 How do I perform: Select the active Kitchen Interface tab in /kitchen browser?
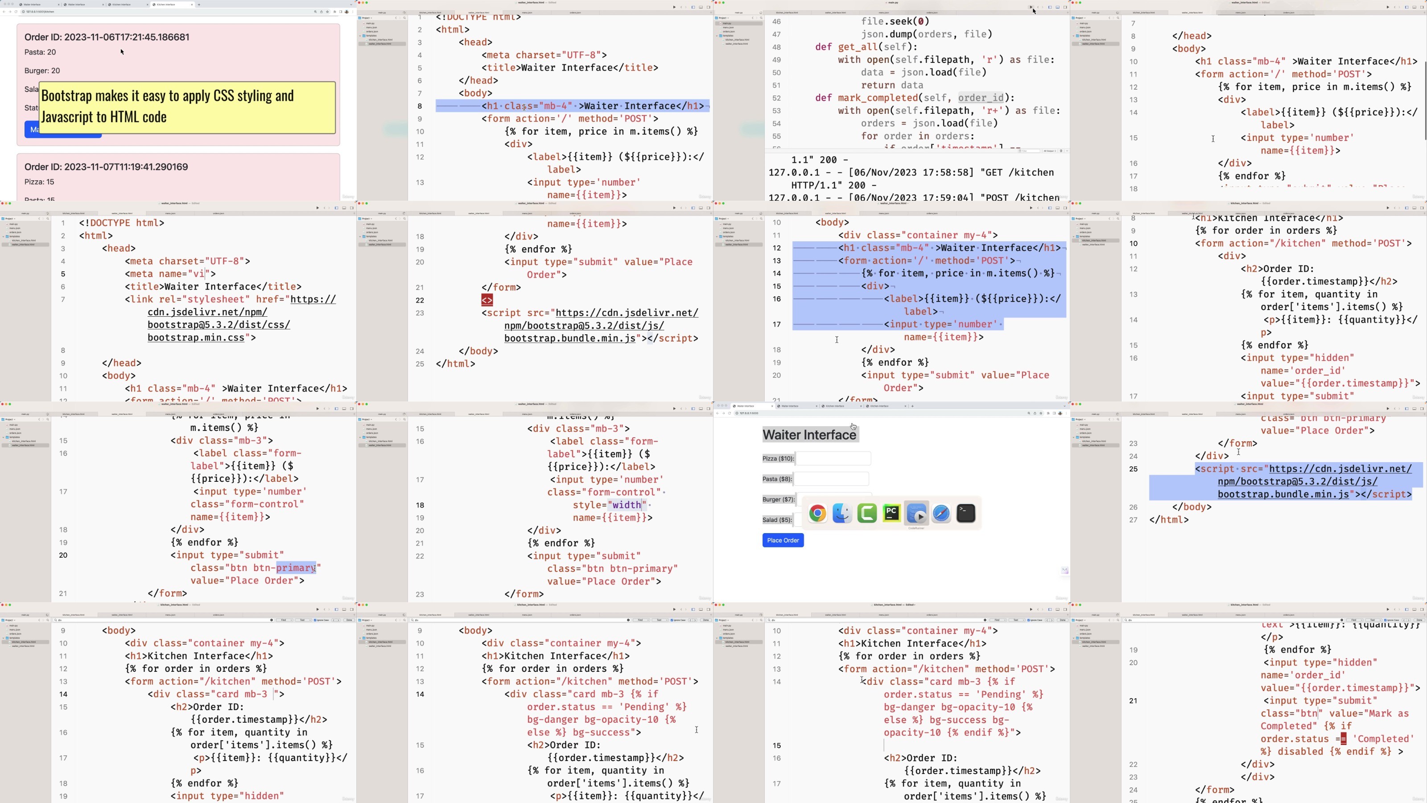[x=173, y=4]
